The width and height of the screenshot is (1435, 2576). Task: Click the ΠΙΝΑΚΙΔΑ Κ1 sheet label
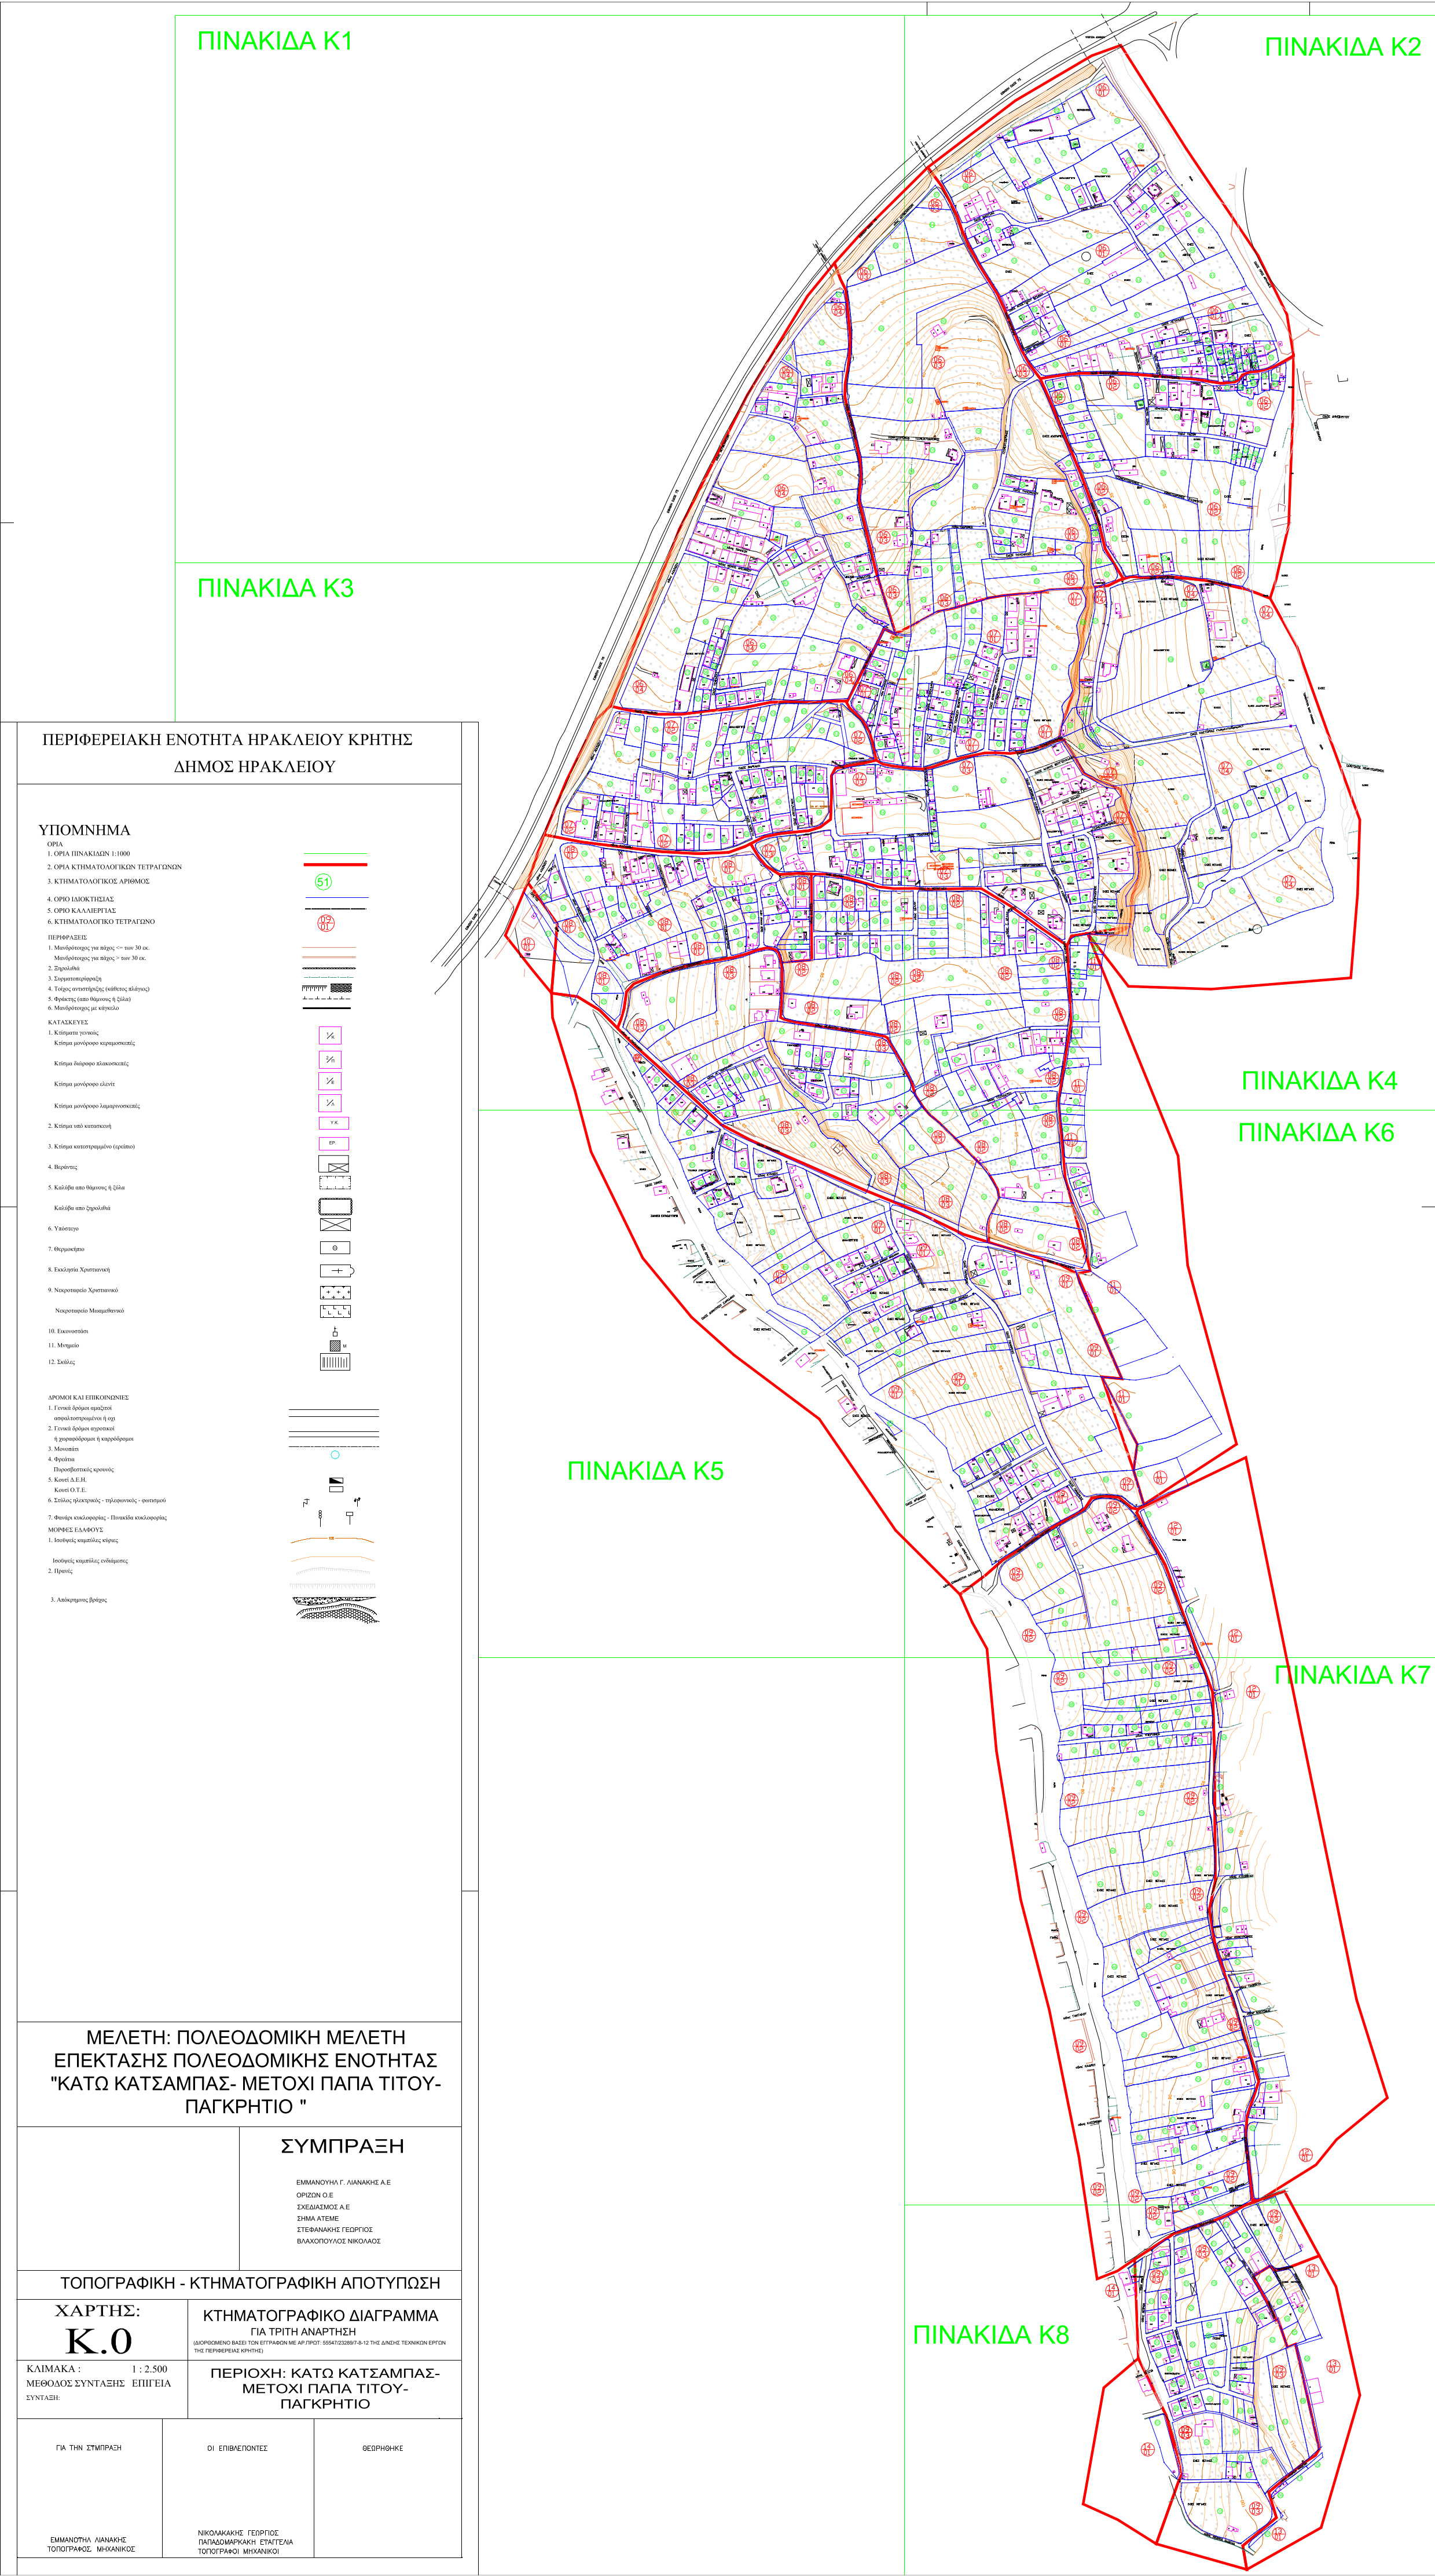[275, 42]
